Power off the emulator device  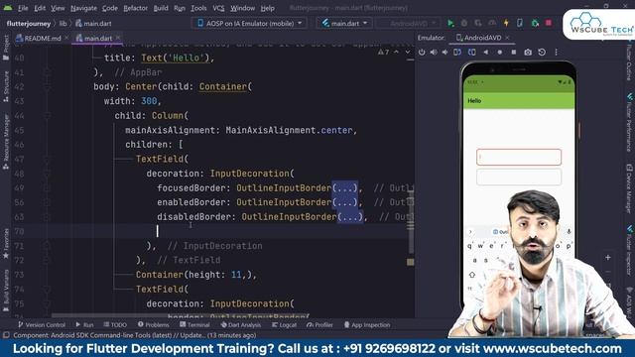point(422,53)
